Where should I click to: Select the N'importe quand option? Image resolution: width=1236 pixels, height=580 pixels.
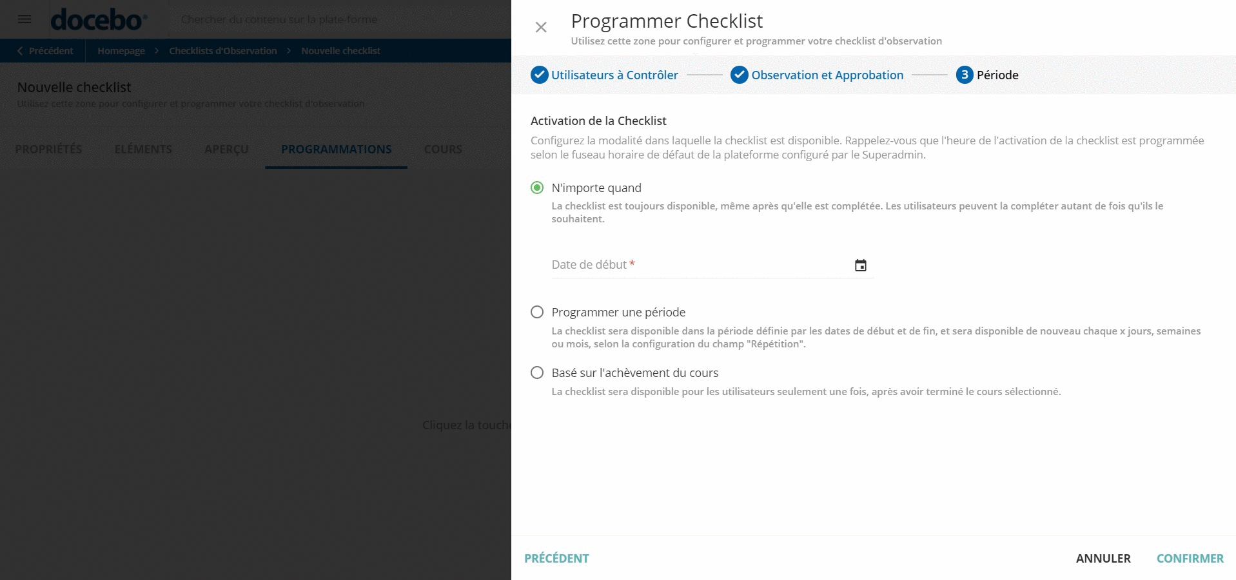[x=536, y=188]
